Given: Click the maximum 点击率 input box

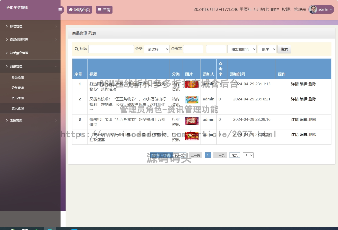Looking at the screenshot, I should [216, 49].
